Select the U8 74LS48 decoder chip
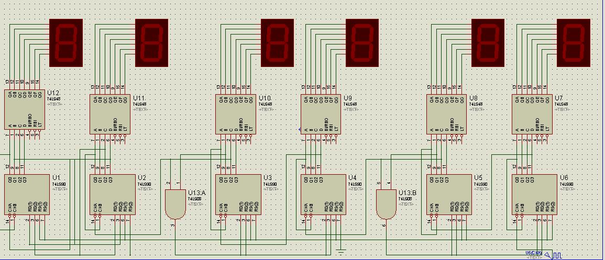 [447, 115]
